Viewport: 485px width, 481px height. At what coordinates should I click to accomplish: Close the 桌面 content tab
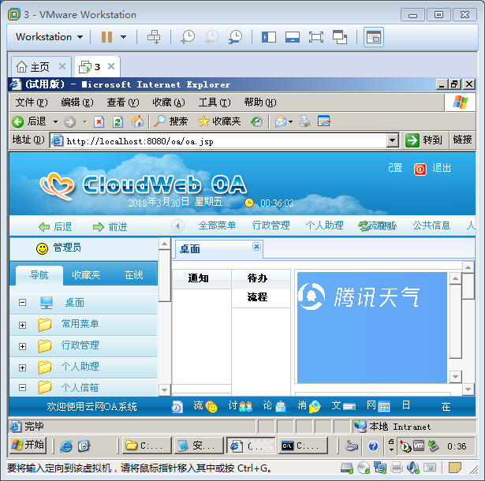pos(256,247)
